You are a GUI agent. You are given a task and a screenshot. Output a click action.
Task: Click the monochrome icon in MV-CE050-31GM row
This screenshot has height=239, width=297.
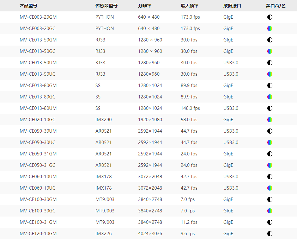pyautogui.click(x=270, y=154)
